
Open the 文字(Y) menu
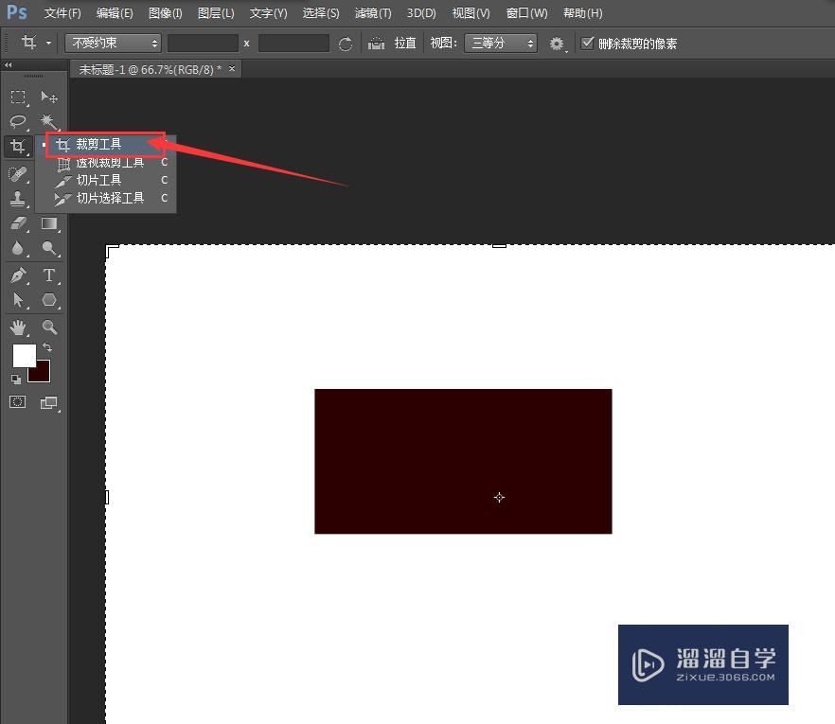click(269, 13)
